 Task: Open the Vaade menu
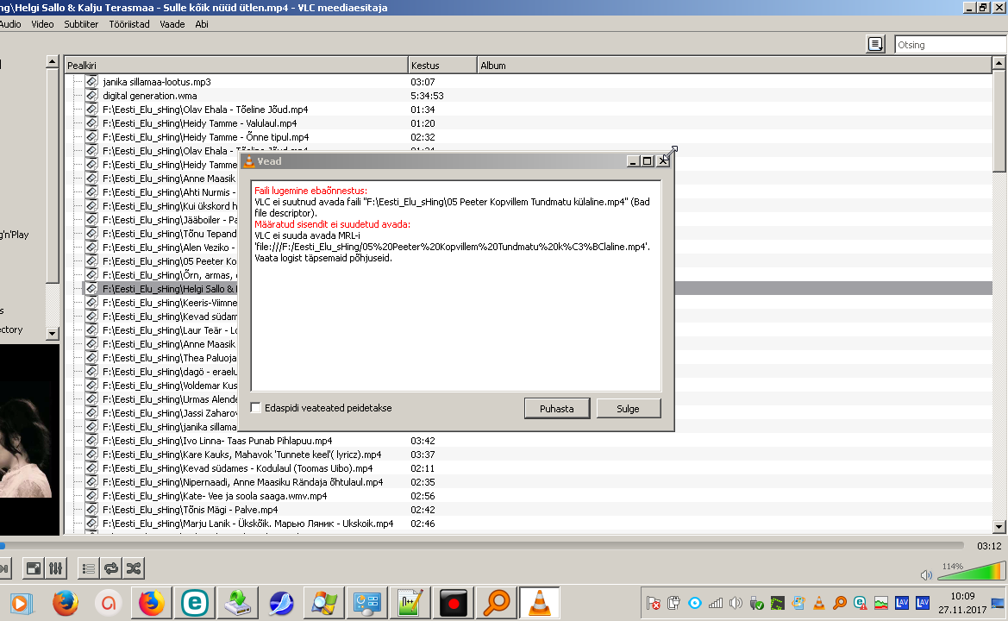pyautogui.click(x=172, y=24)
